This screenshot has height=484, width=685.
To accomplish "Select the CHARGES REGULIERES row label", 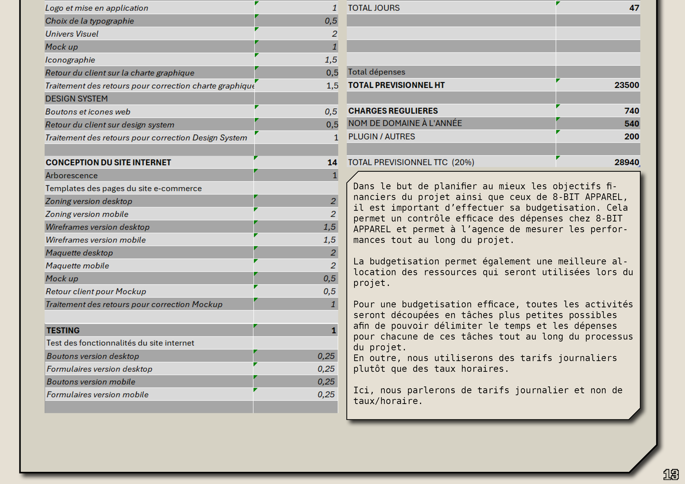I will (x=393, y=111).
